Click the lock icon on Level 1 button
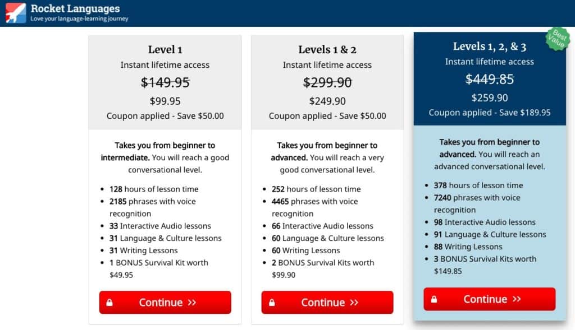The height and width of the screenshot is (330, 575). tap(109, 303)
